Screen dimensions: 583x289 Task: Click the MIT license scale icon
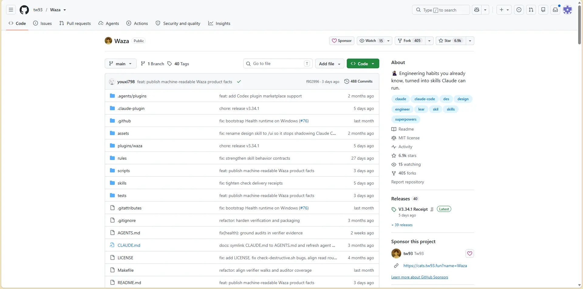click(x=394, y=138)
